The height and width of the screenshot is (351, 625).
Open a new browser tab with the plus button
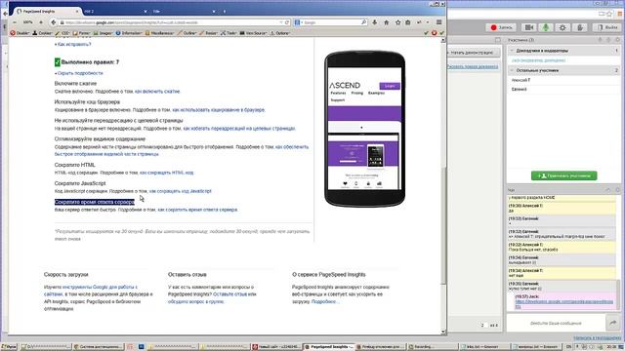[225, 11]
